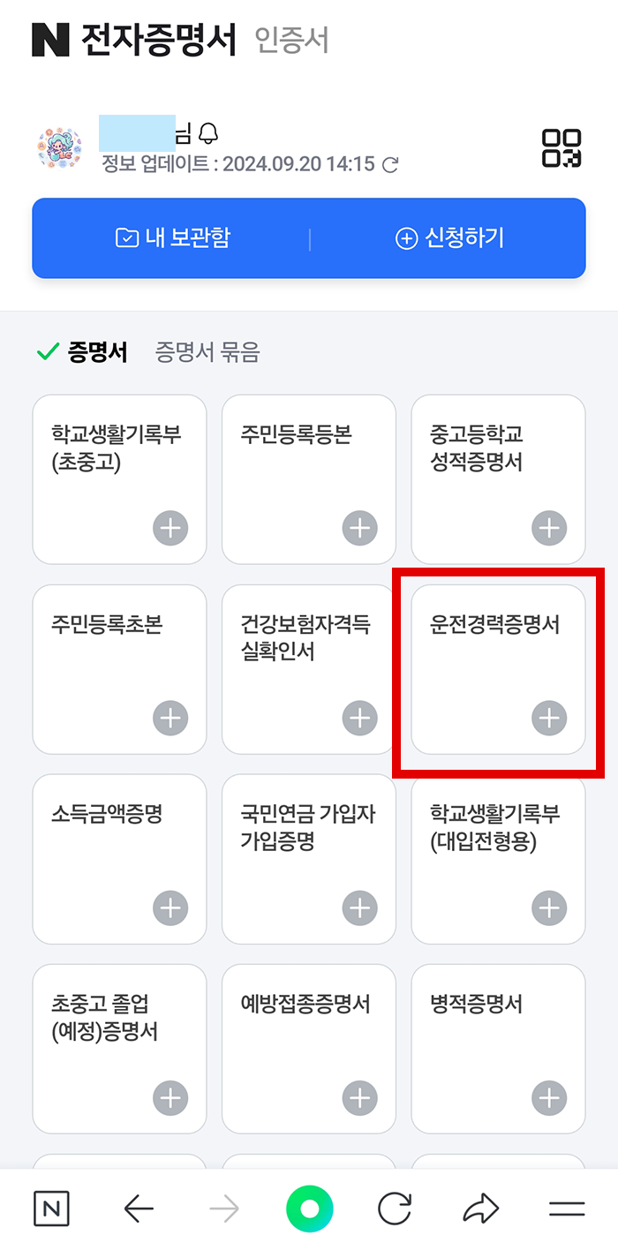
Task: Add 예방접종증명서 with its plus button
Action: click(x=358, y=1098)
